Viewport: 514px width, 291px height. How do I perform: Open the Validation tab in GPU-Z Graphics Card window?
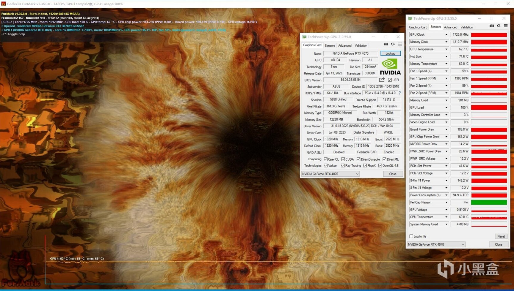(361, 46)
